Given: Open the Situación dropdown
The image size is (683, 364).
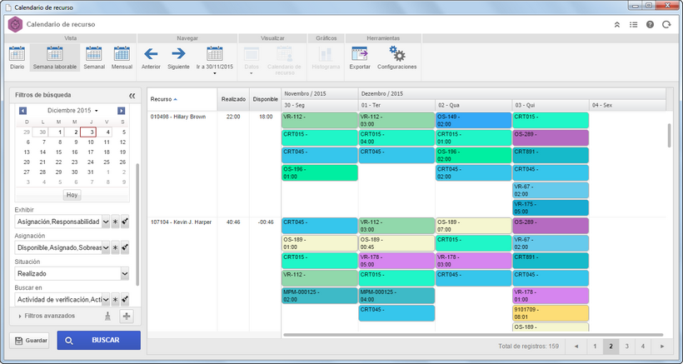Looking at the screenshot, I should pyautogui.click(x=125, y=274).
